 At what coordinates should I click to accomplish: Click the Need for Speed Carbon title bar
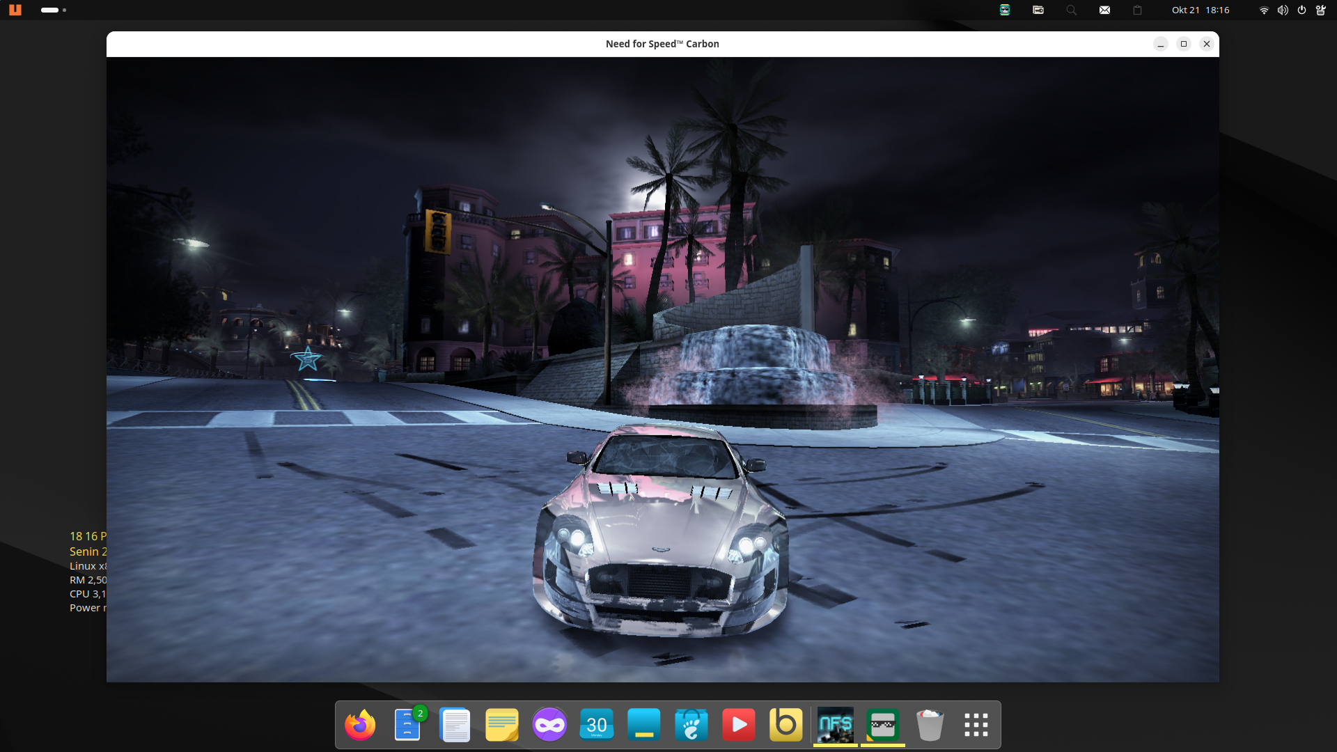[662, 44]
